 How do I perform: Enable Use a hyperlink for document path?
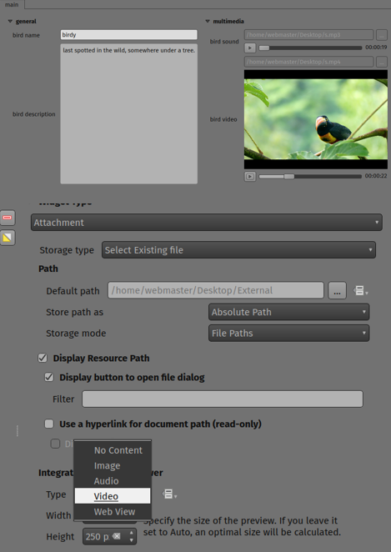(49, 424)
